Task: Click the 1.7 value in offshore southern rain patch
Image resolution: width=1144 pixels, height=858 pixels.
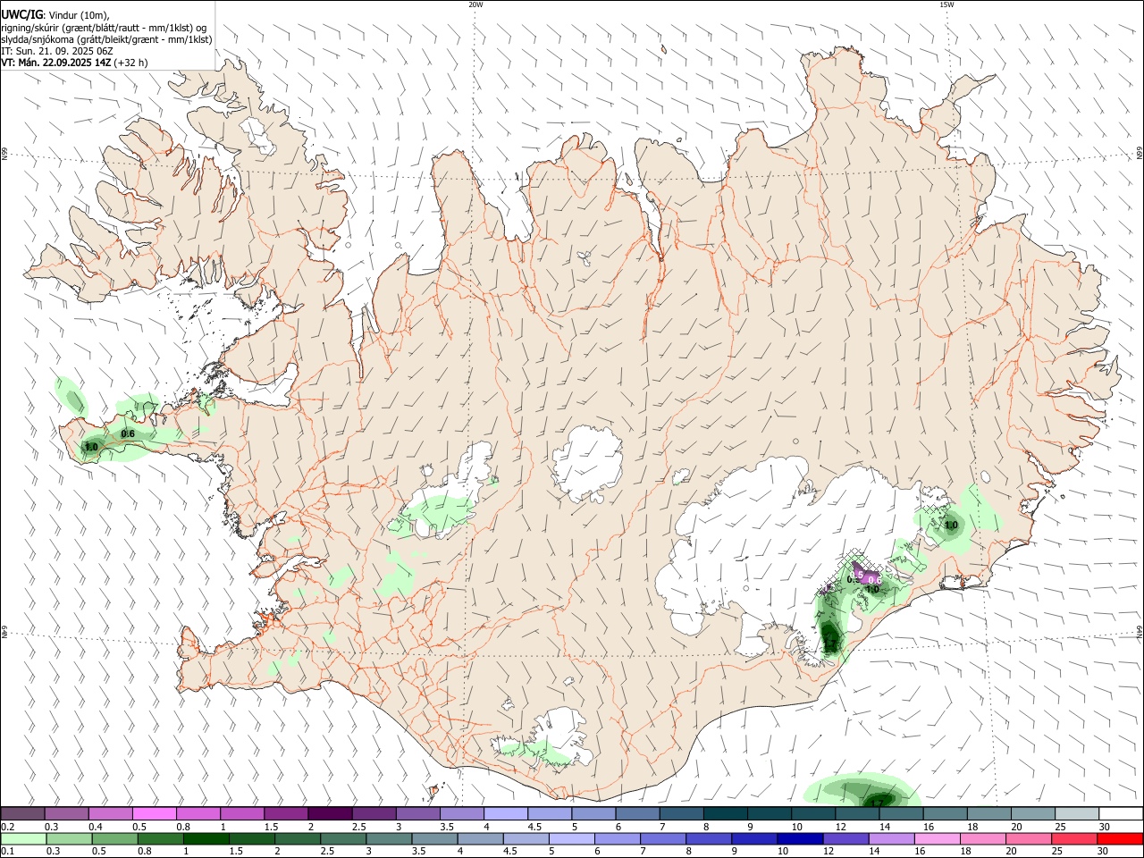Action: 877,803
